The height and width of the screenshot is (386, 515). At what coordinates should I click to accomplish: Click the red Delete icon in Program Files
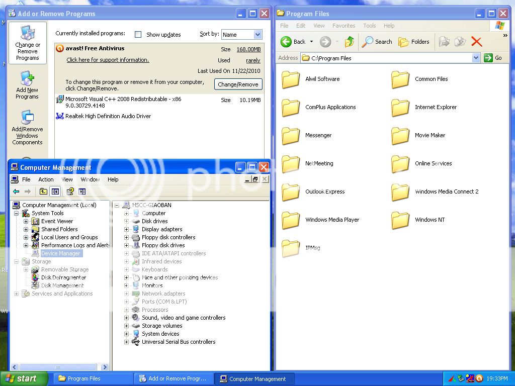tap(476, 42)
